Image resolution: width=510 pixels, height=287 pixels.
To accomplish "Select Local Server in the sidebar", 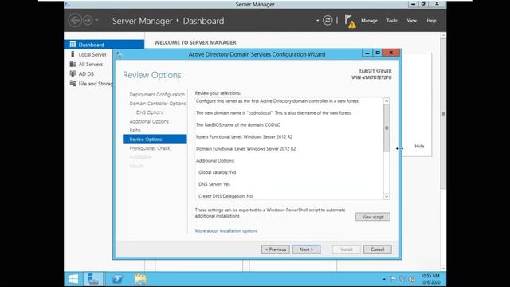I will [x=92, y=54].
